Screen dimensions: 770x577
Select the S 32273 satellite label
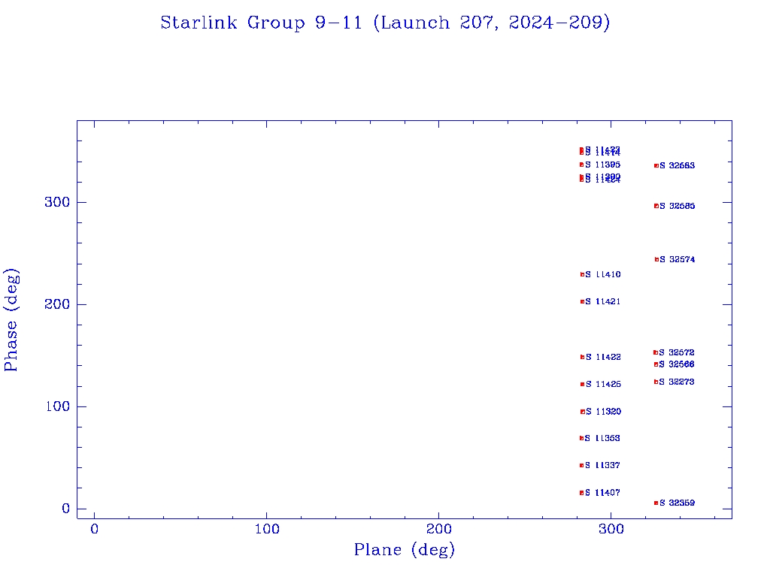677,381
